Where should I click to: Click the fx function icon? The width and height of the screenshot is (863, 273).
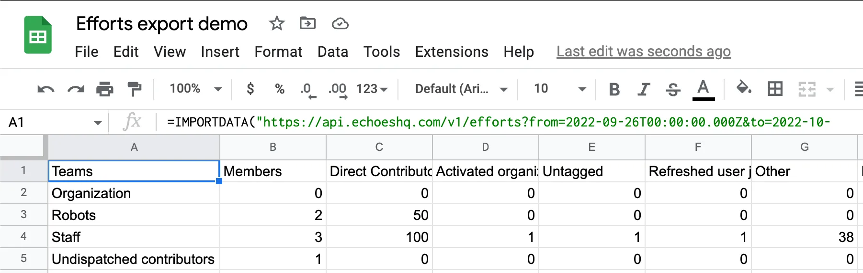click(x=132, y=122)
